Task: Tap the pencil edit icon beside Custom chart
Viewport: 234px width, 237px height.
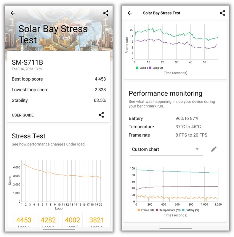Action: [x=214, y=149]
